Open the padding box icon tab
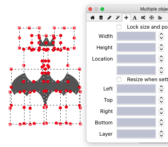Image resolution: width=168 pixels, height=147 pixels. click(x=152, y=18)
